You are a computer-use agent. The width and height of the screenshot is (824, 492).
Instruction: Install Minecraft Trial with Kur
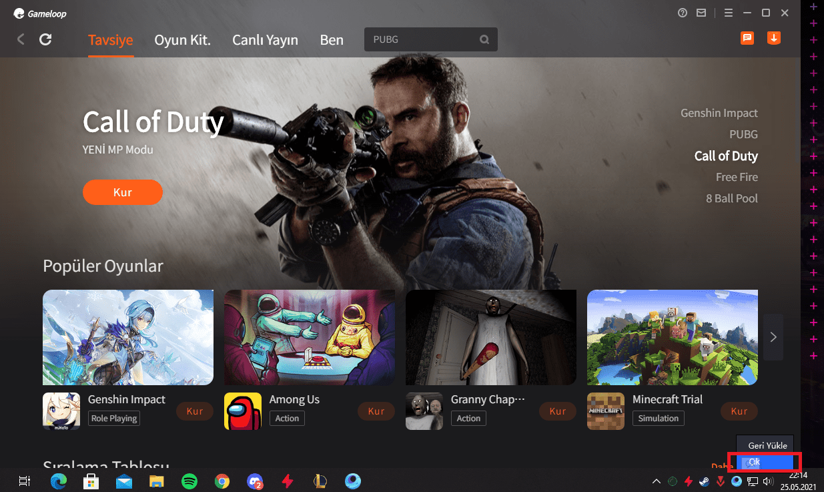pyautogui.click(x=739, y=411)
